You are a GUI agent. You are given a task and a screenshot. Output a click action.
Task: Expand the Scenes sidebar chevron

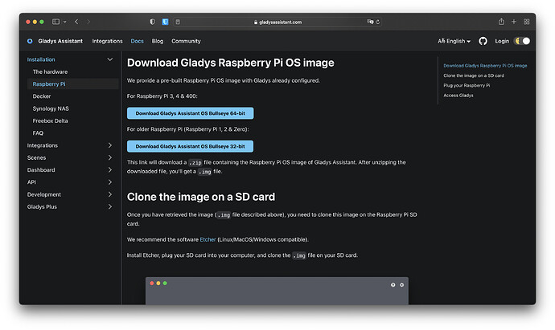pyautogui.click(x=110, y=157)
